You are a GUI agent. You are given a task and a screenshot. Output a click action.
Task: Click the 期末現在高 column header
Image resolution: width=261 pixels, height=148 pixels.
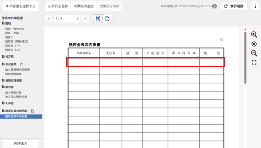(x=184, y=53)
